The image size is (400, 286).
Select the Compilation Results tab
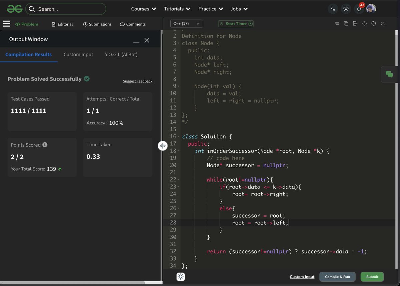(x=29, y=55)
